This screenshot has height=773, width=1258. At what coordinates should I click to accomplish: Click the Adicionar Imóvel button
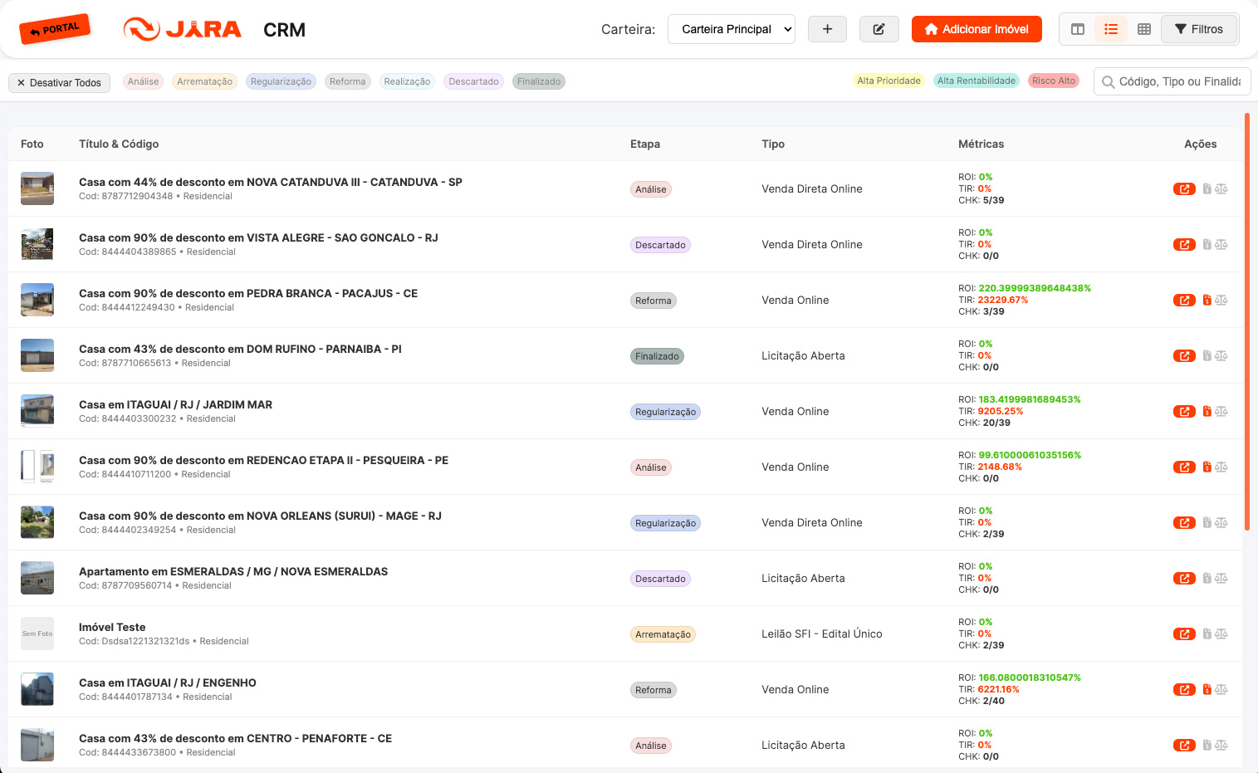click(x=977, y=29)
